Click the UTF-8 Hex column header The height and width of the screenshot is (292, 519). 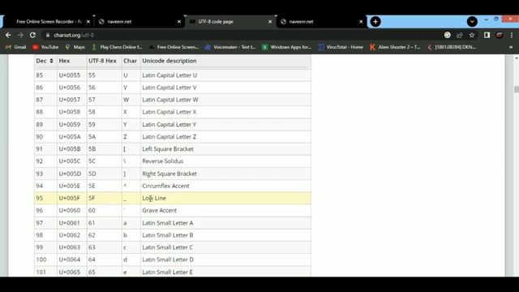(102, 61)
